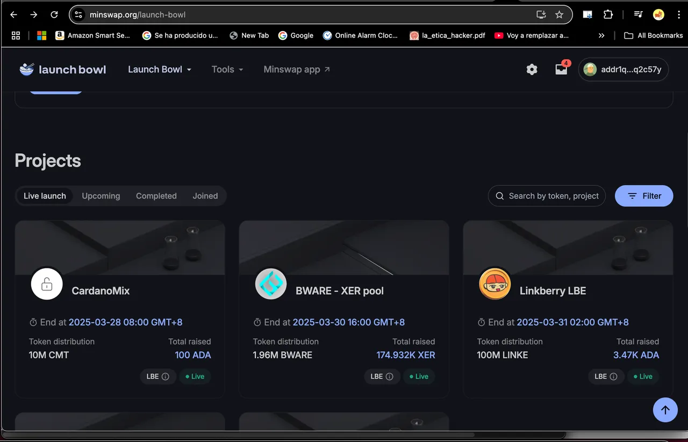
Task: Click the Linkberry LBE avatar icon
Action: [495, 283]
